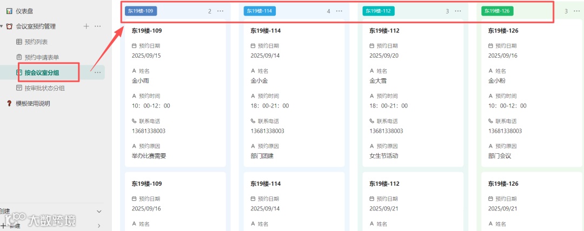This screenshot has height=231, width=584.
Task: Click the question mark icon of 模板使用说明
Action: click(9, 104)
